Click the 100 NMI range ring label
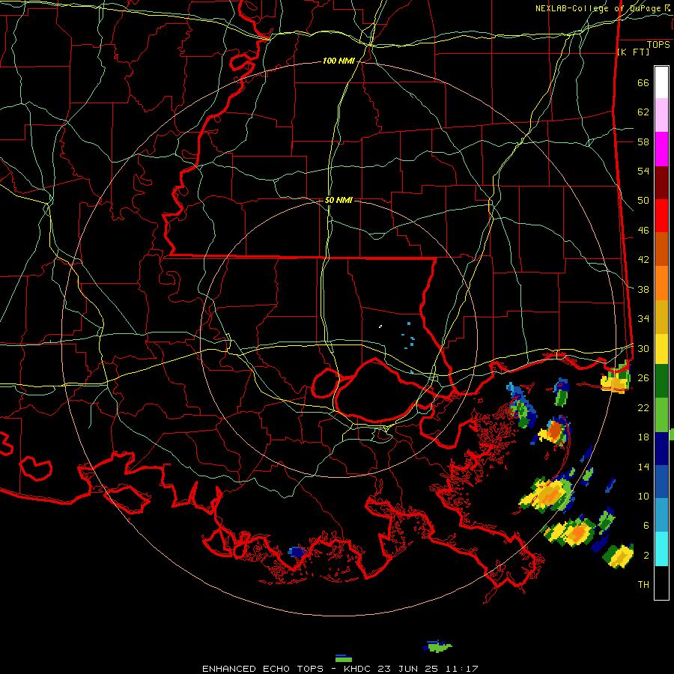The height and width of the screenshot is (674, 674). click(338, 61)
